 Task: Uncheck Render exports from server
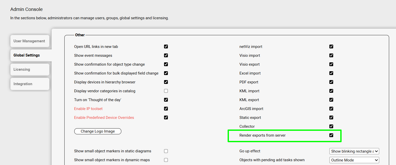[x=331, y=135]
